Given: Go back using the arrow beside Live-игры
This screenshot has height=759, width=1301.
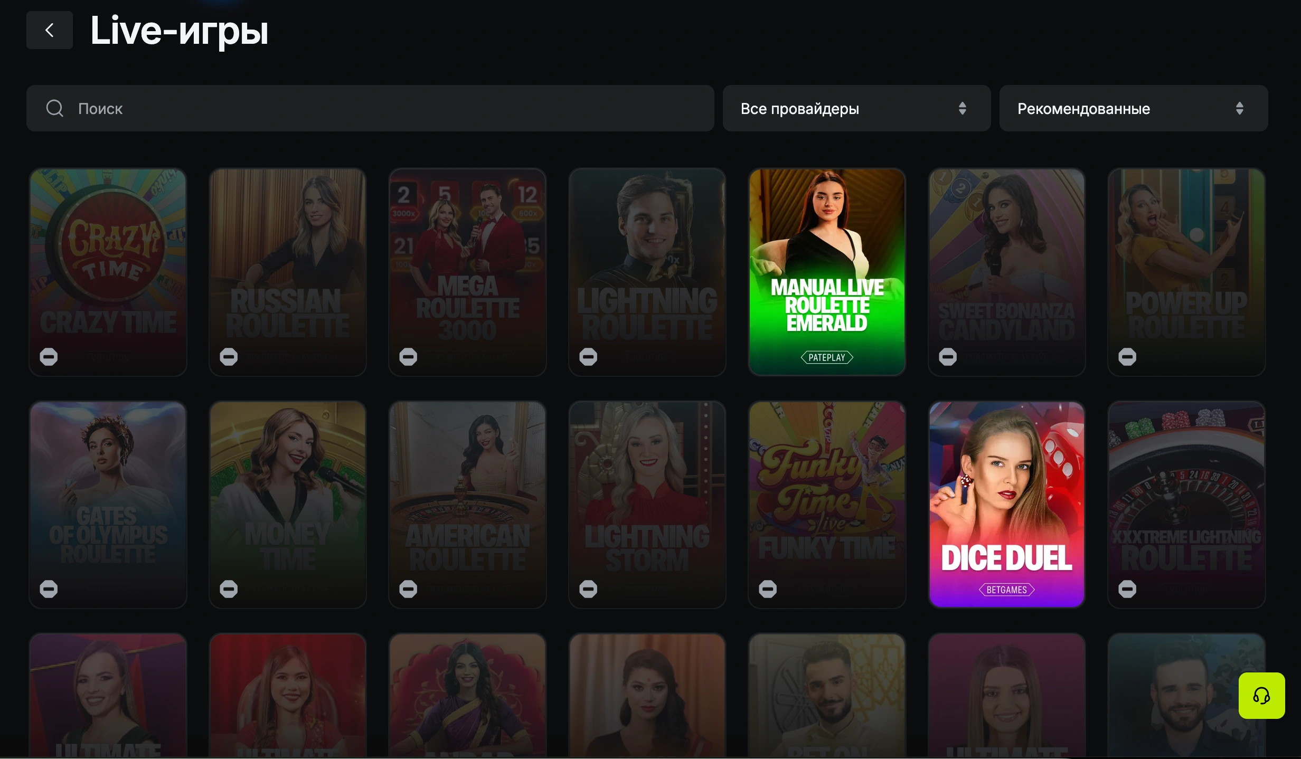Looking at the screenshot, I should click(x=50, y=30).
